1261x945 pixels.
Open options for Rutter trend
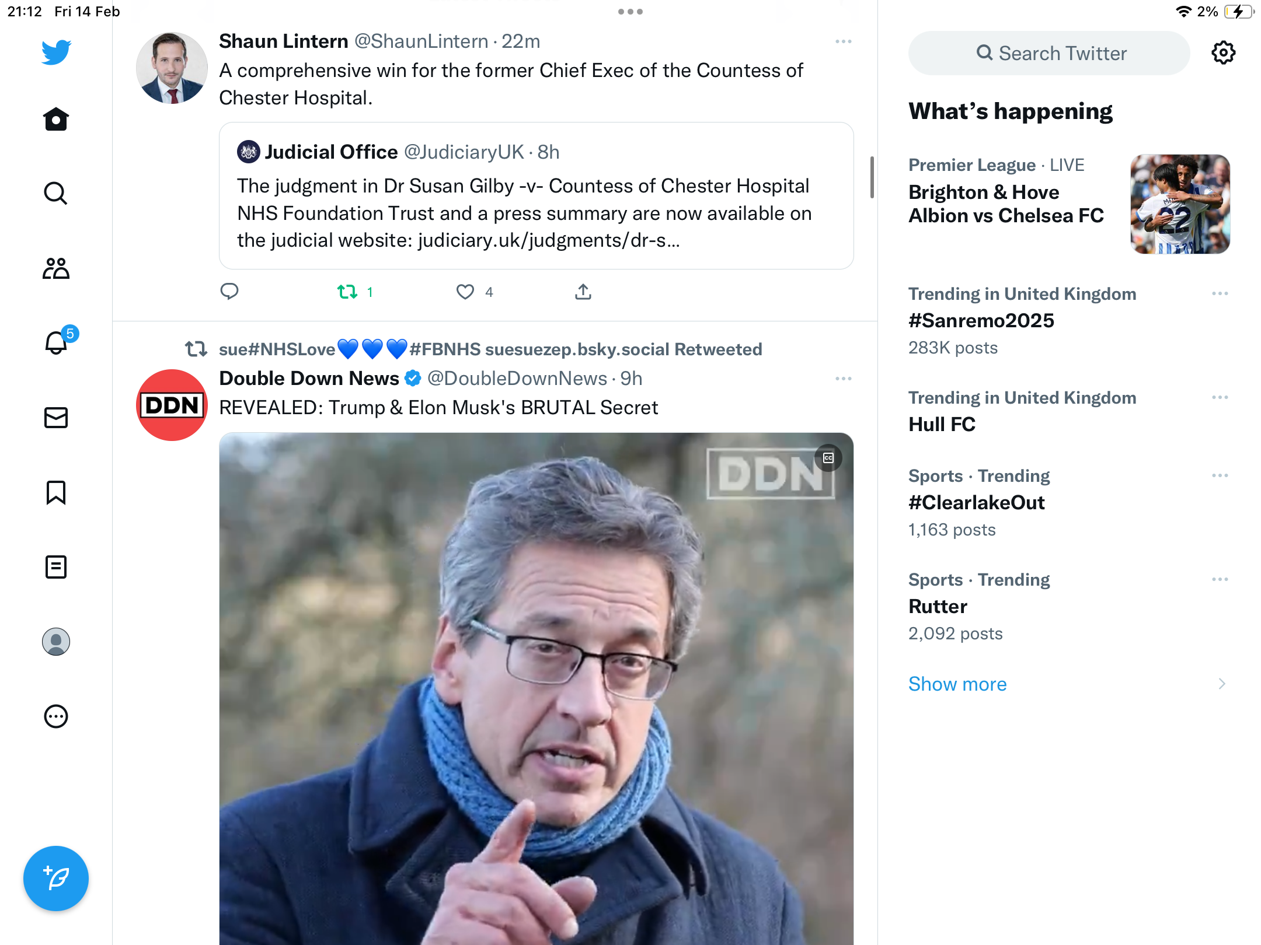tap(1220, 579)
